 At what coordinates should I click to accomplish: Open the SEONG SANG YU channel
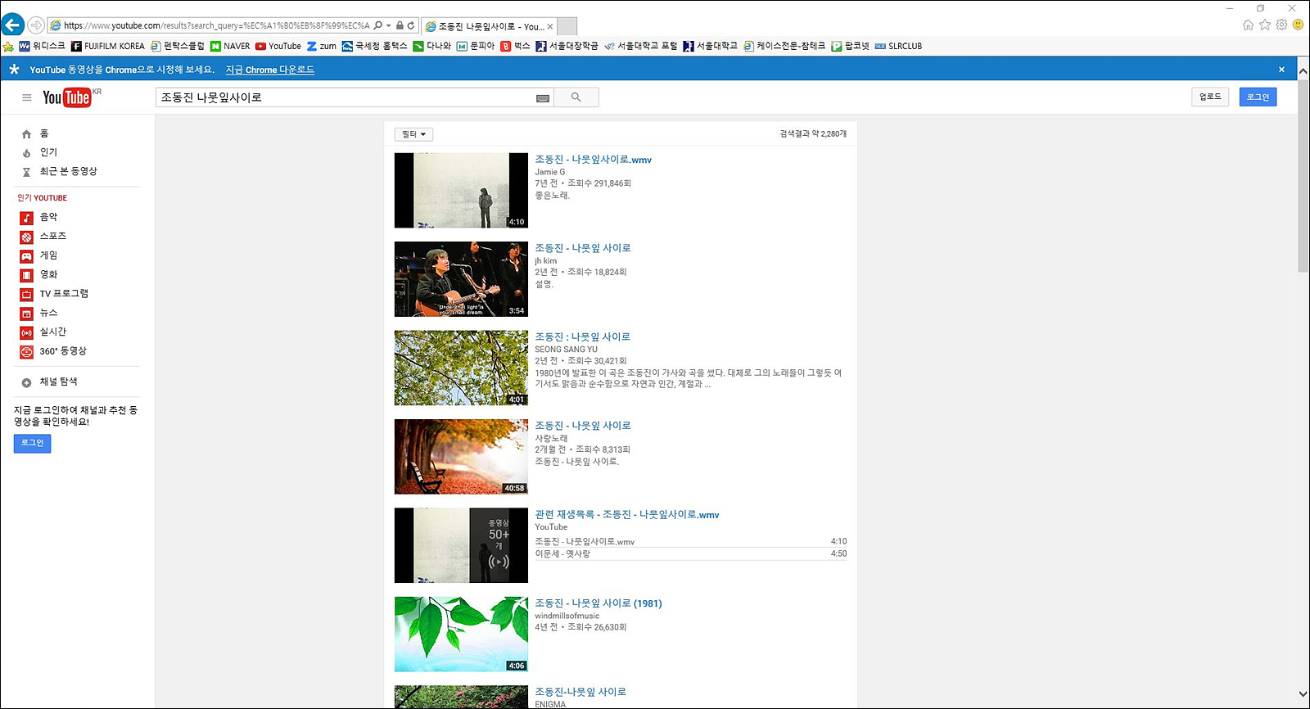pyautogui.click(x=567, y=350)
